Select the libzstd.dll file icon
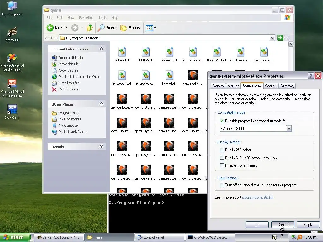The width and height of the screenshot is (323, 242). coord(169,75)
